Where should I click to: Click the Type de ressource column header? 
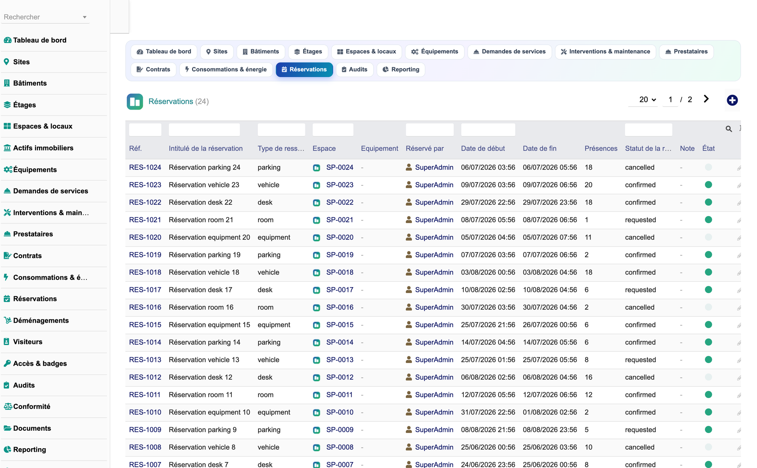(x=281, y=148)
